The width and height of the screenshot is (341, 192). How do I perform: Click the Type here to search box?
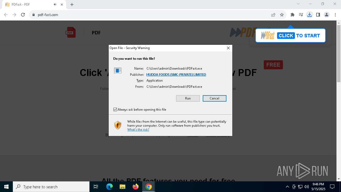51,187
